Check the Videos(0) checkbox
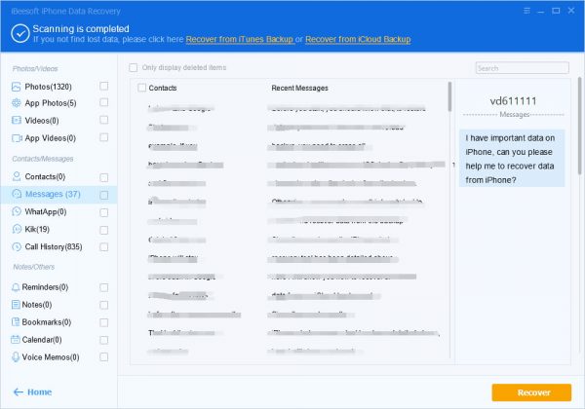 [x=104, y=120]
